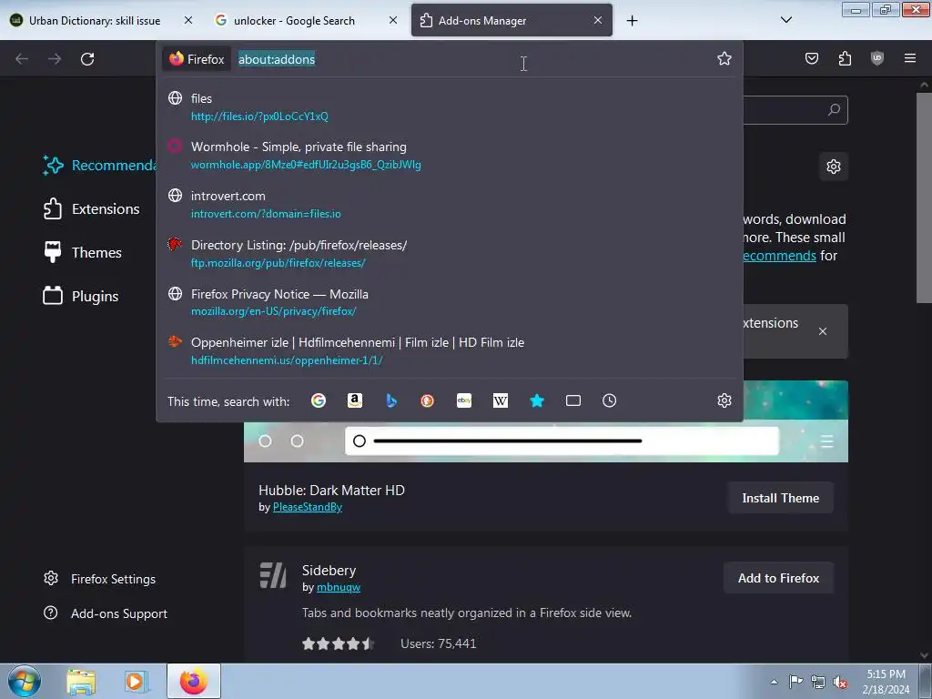Select introvert.com suggestion

click(x=450, y=205)
